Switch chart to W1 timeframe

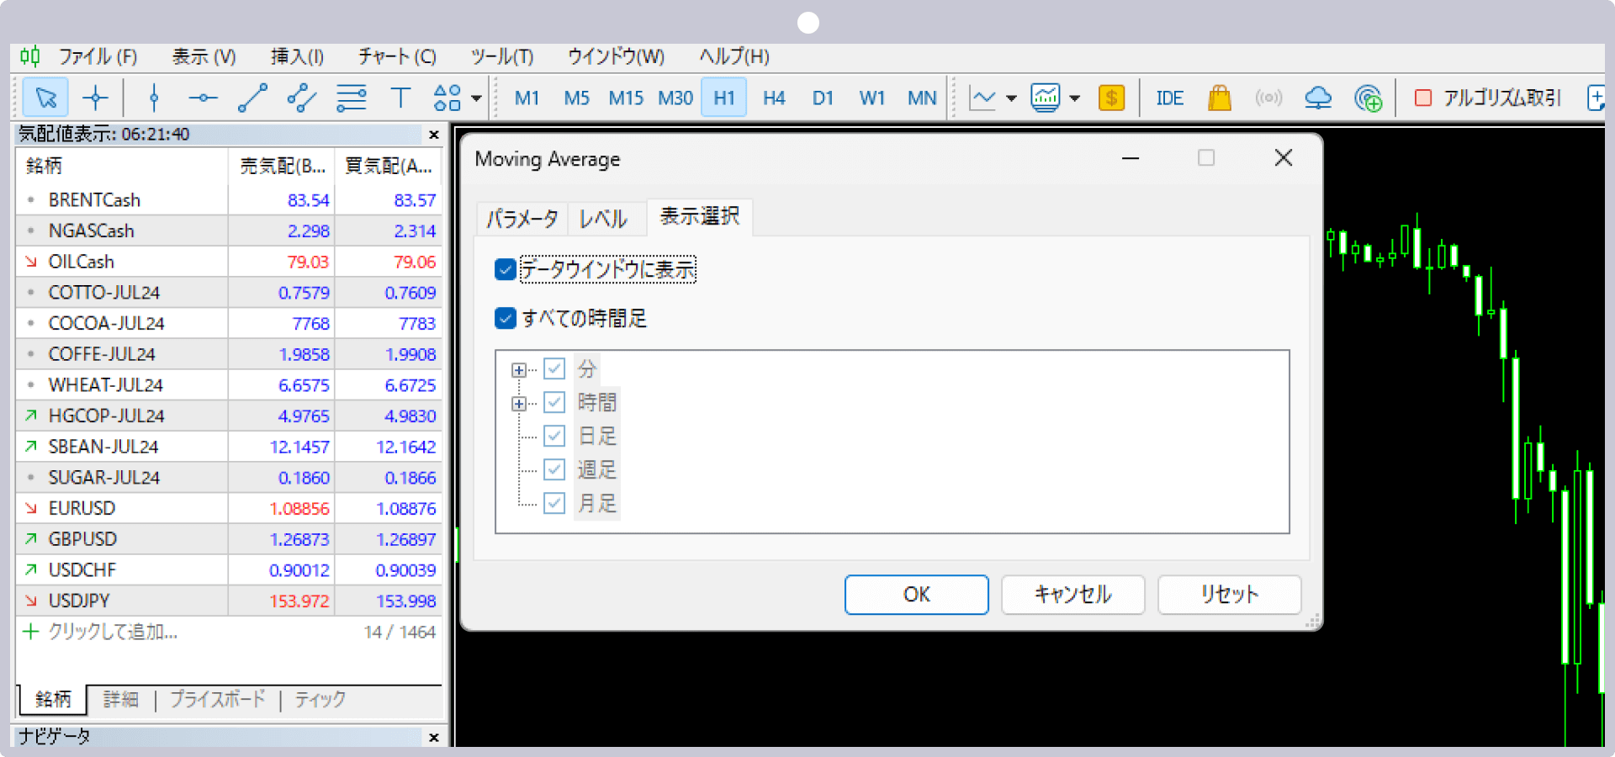pyautogui.click(x=872, y=98)
